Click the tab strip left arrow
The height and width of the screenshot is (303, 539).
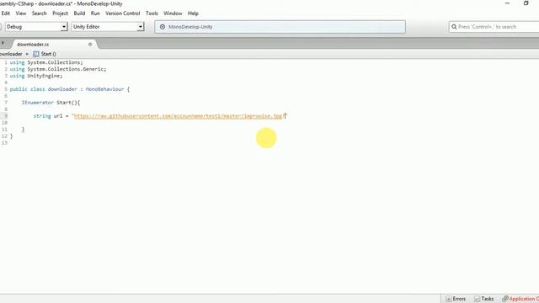coord(3,43)
